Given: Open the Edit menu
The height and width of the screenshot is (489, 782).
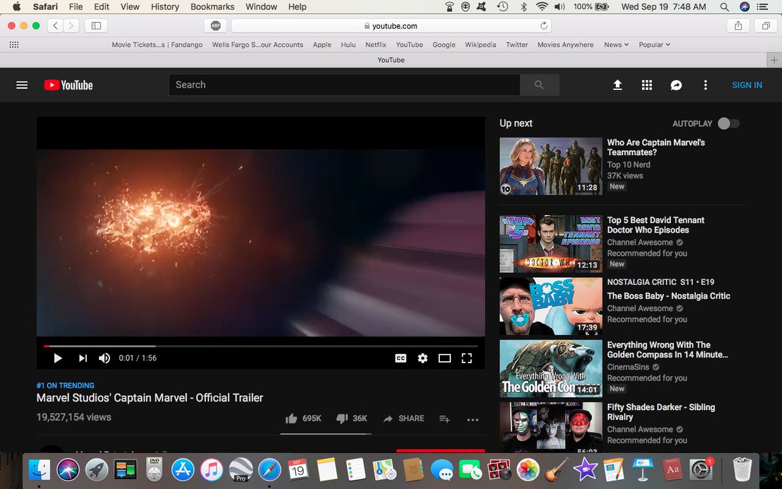Looking at the screenshot, I should 101,7.
